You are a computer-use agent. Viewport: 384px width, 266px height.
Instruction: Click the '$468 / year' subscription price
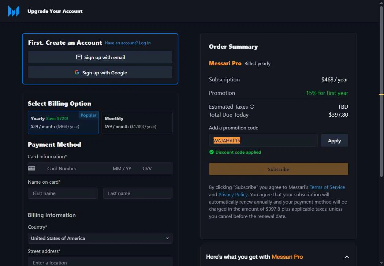pos(335,80)
